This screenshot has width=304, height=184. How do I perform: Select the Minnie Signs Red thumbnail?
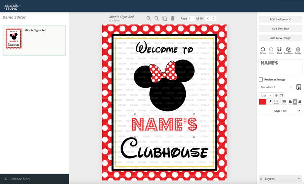[x=14, y=38]
